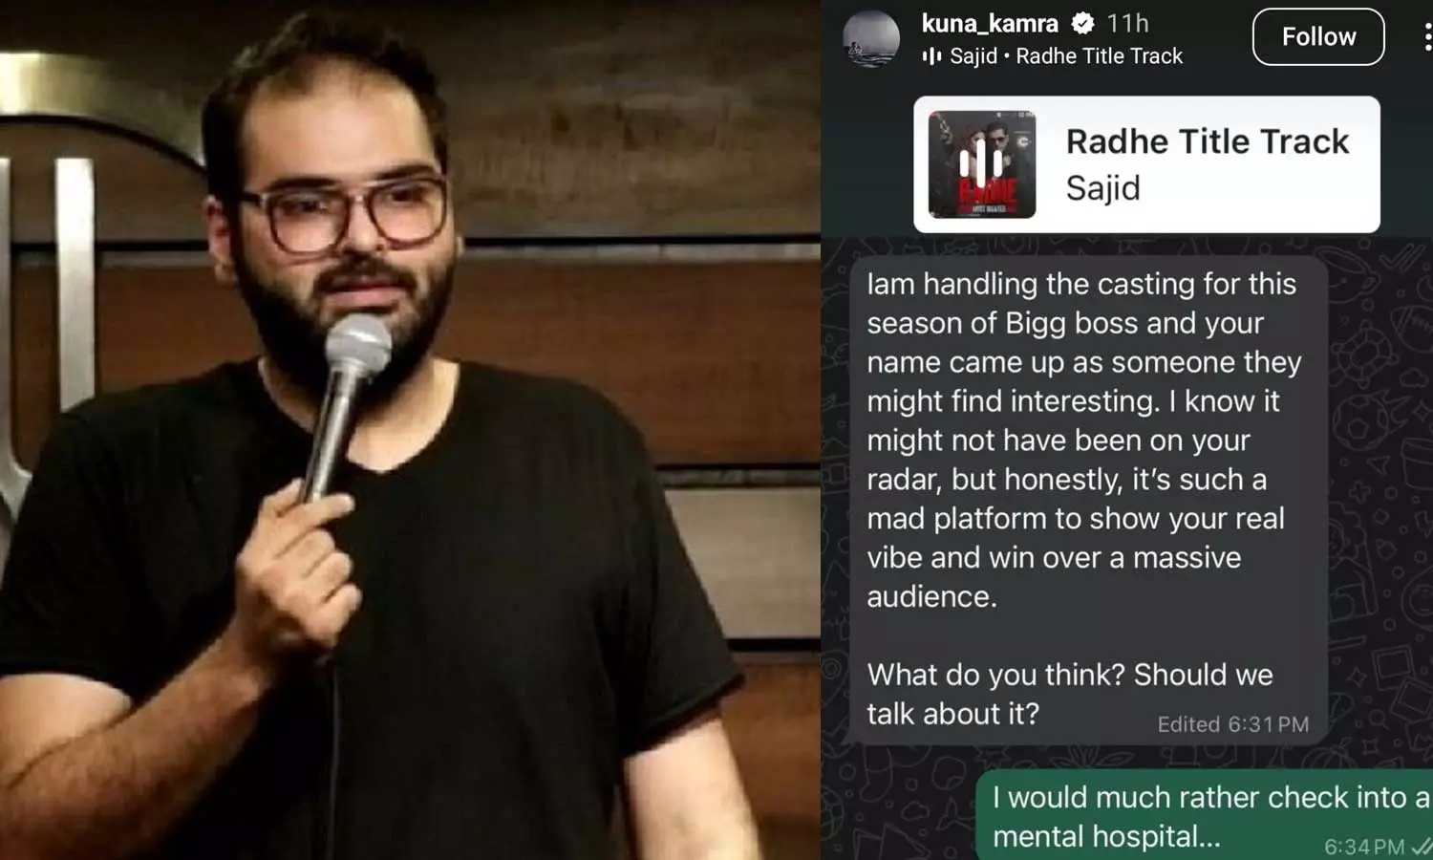Tap the Radhe album cover art thumbnail
Image resolution: width=1433 pixels, height=860 pixels.
982,164
